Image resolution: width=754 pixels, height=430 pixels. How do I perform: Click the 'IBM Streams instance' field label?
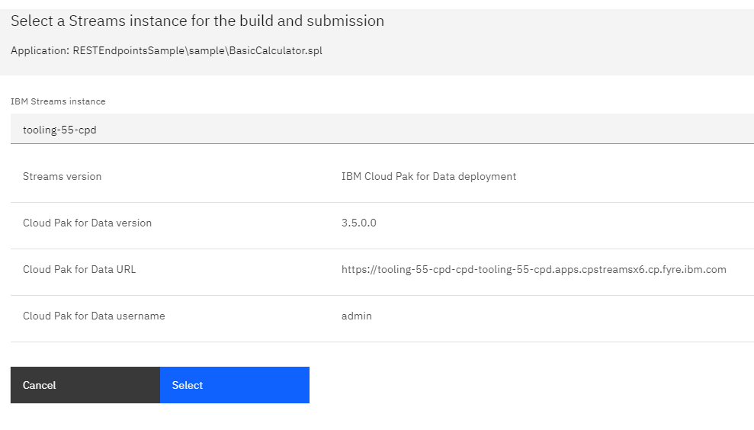coord(58,101)
